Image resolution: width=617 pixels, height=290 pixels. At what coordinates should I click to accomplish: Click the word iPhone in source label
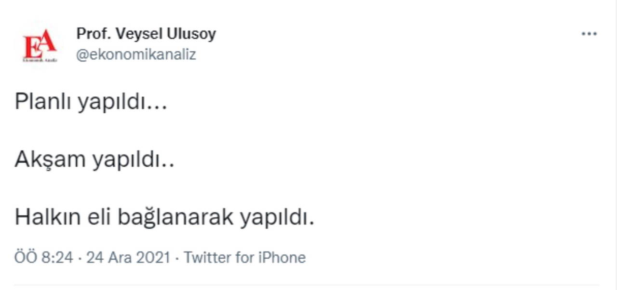pyautogui.click(x=282, y=258)
